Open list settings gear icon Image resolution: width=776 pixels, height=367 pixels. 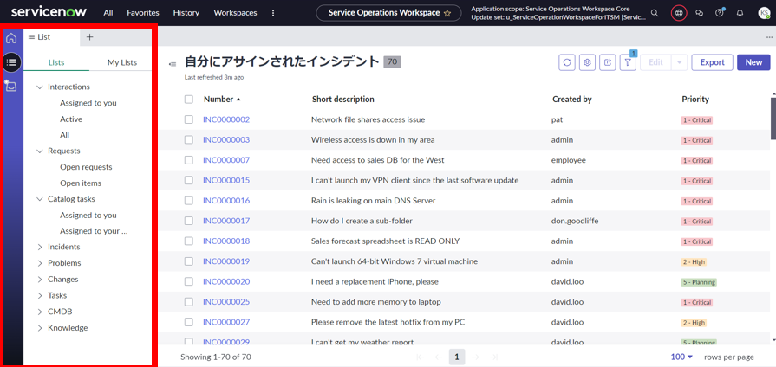click(588, 62)
